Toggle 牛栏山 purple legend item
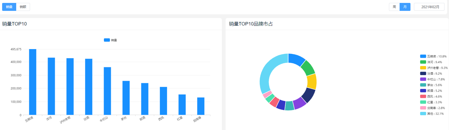 pyautogui.click(x=432, y=79)
